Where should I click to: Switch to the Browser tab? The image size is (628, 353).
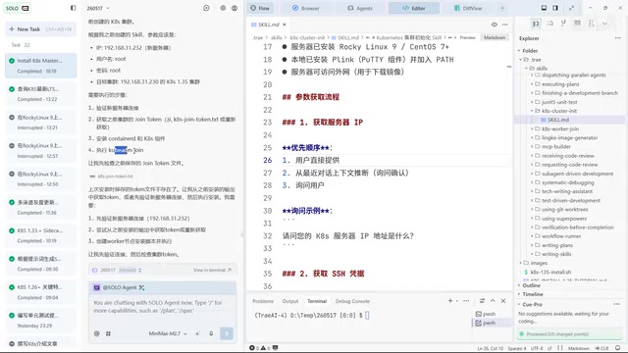pos(305,8)
